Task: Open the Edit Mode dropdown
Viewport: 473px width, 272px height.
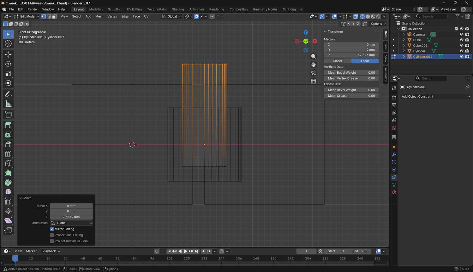Action: tap(27, 16)
